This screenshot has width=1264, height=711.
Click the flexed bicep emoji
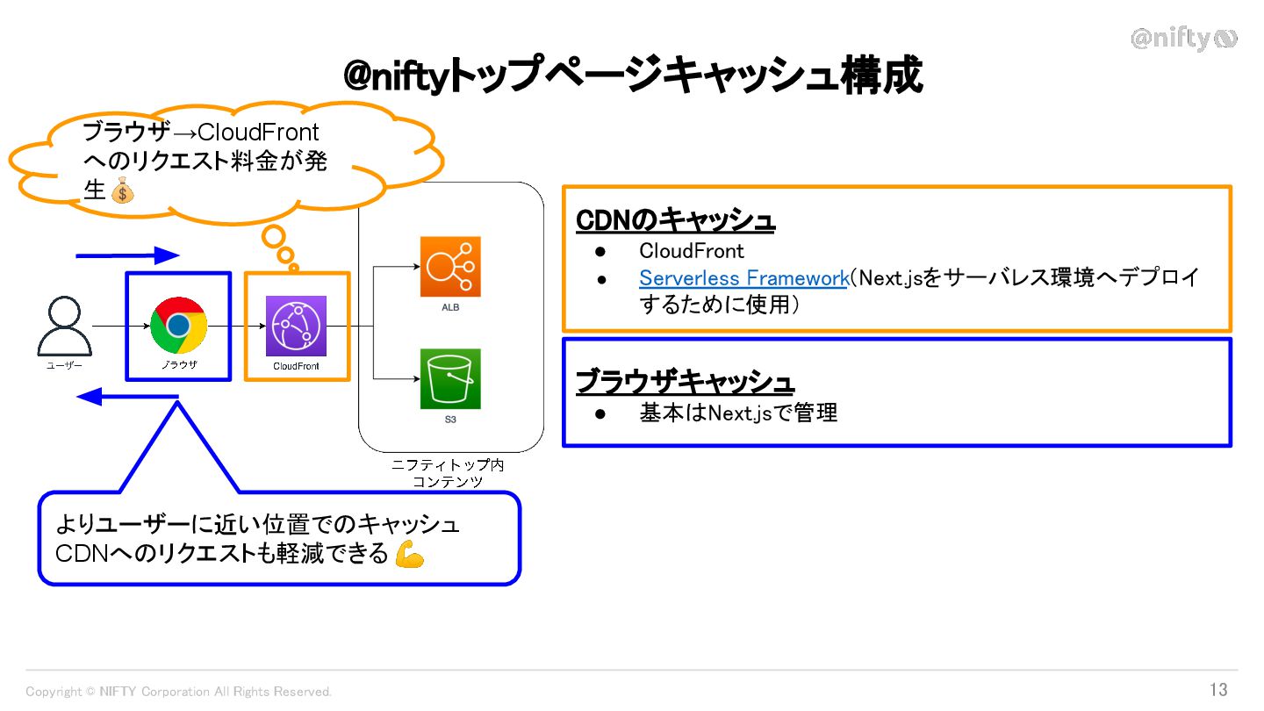pyautogui.click(x=409, y=555)
